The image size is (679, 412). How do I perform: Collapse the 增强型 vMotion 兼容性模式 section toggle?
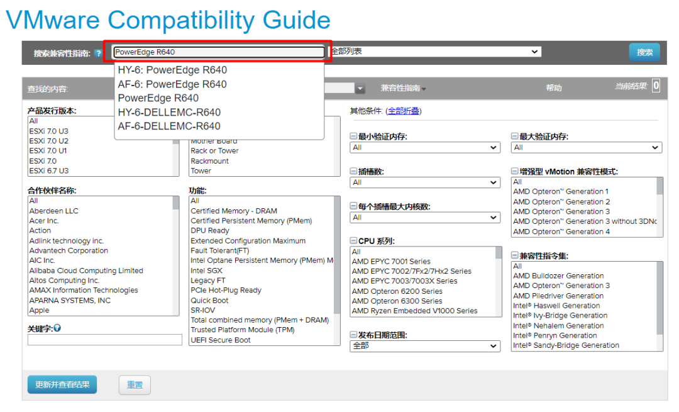pos(514,172)
